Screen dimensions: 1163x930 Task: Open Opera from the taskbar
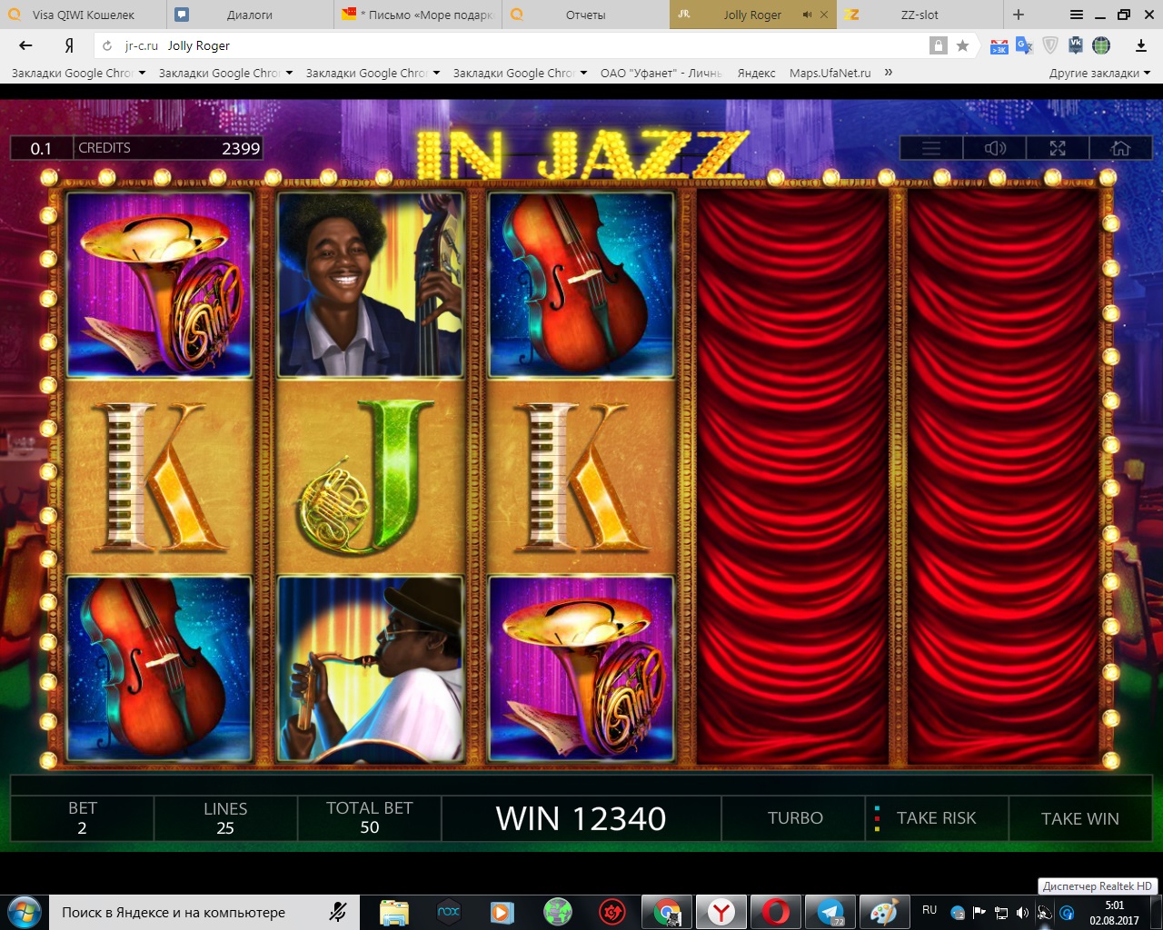pyautogui.click(x=776, y=912)
